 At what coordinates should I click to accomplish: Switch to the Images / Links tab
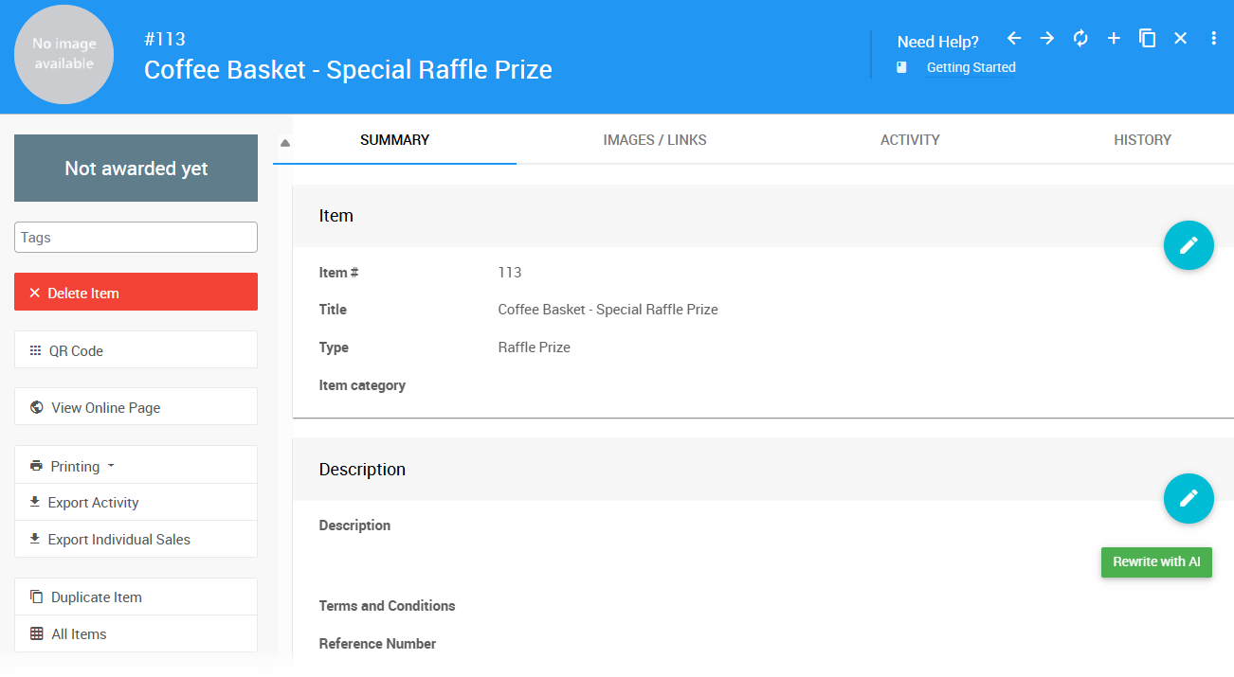click(655, 140)
